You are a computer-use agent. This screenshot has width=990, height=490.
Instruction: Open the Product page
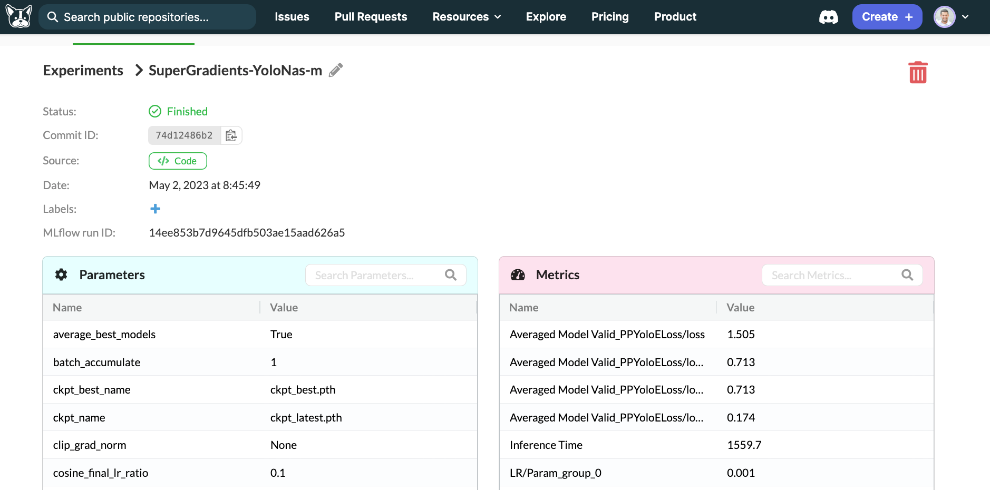point(675,17)
